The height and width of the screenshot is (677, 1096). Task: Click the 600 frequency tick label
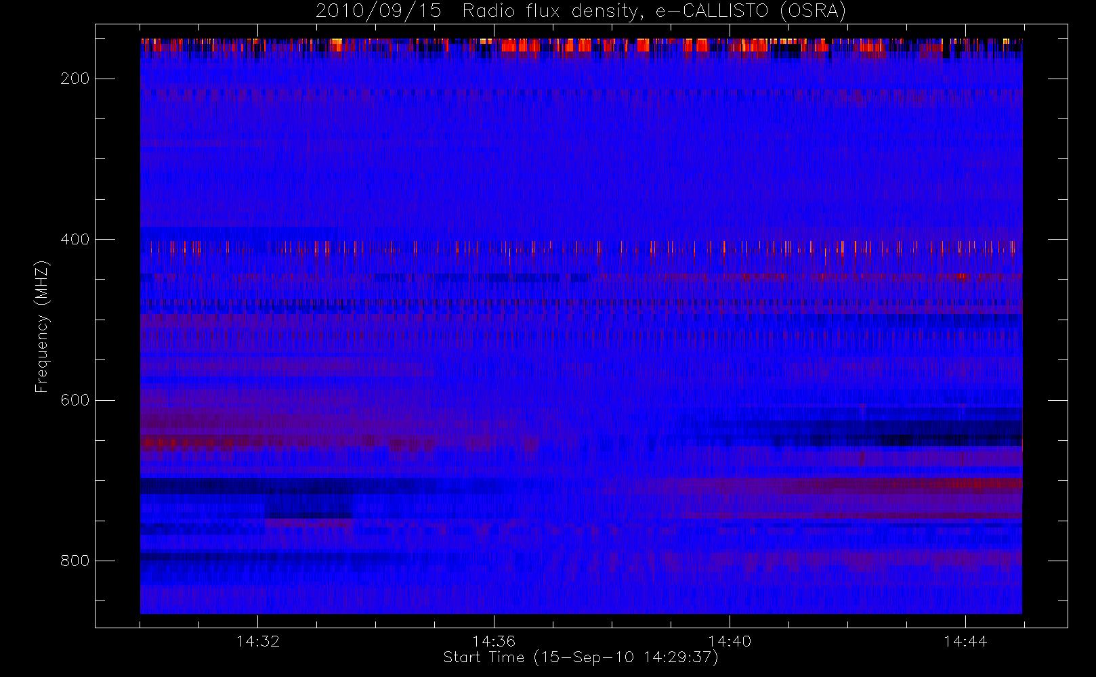pyautogui.click(x=75, y=400)
